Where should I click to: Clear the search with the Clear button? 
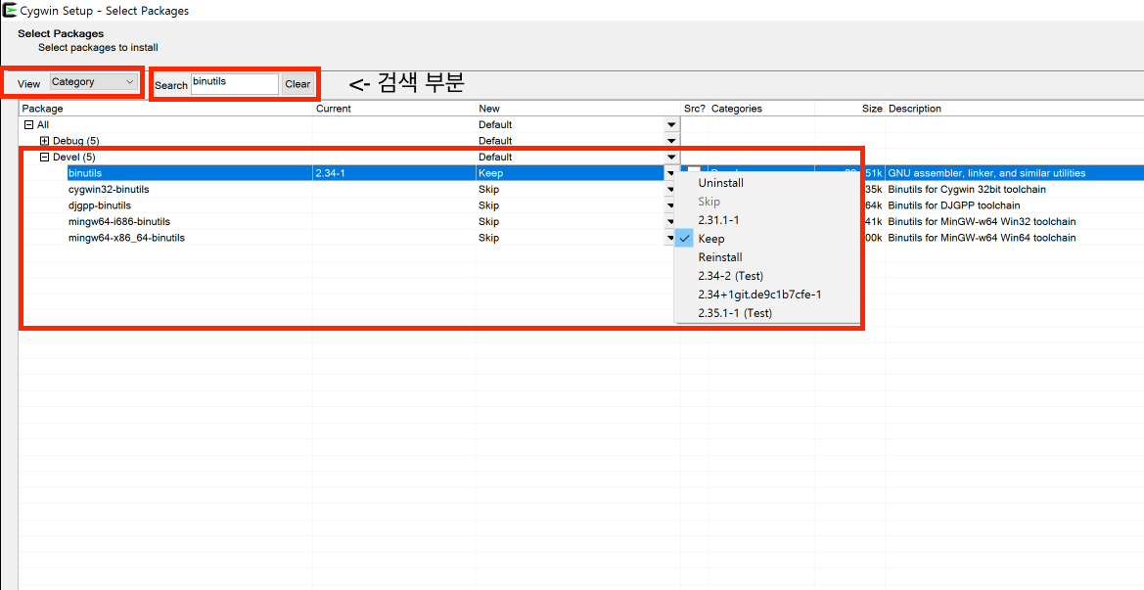coord(297,84)
